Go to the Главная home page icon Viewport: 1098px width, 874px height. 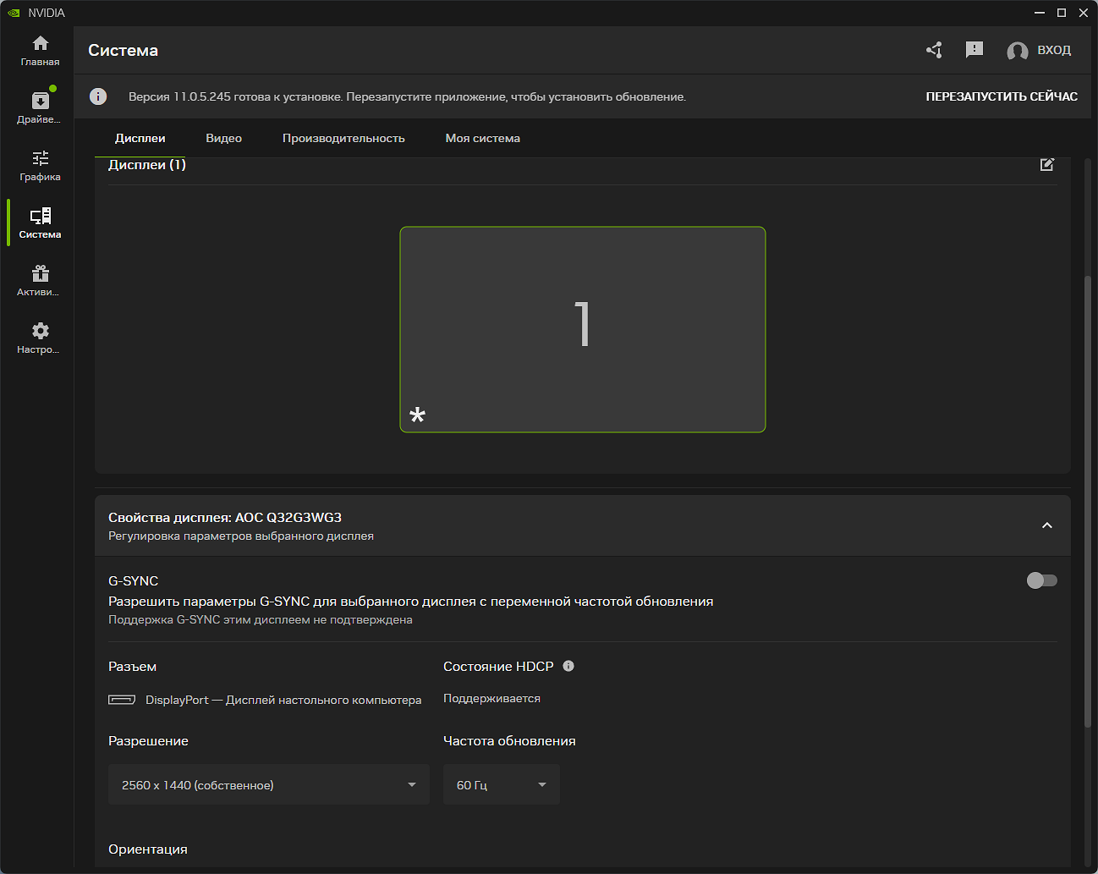(40, 51)
